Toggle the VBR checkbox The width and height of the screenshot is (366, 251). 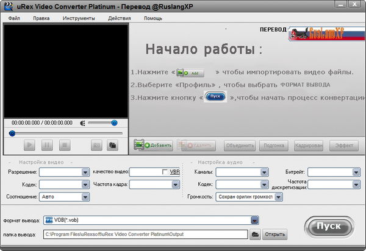click(x=165, y=172)
